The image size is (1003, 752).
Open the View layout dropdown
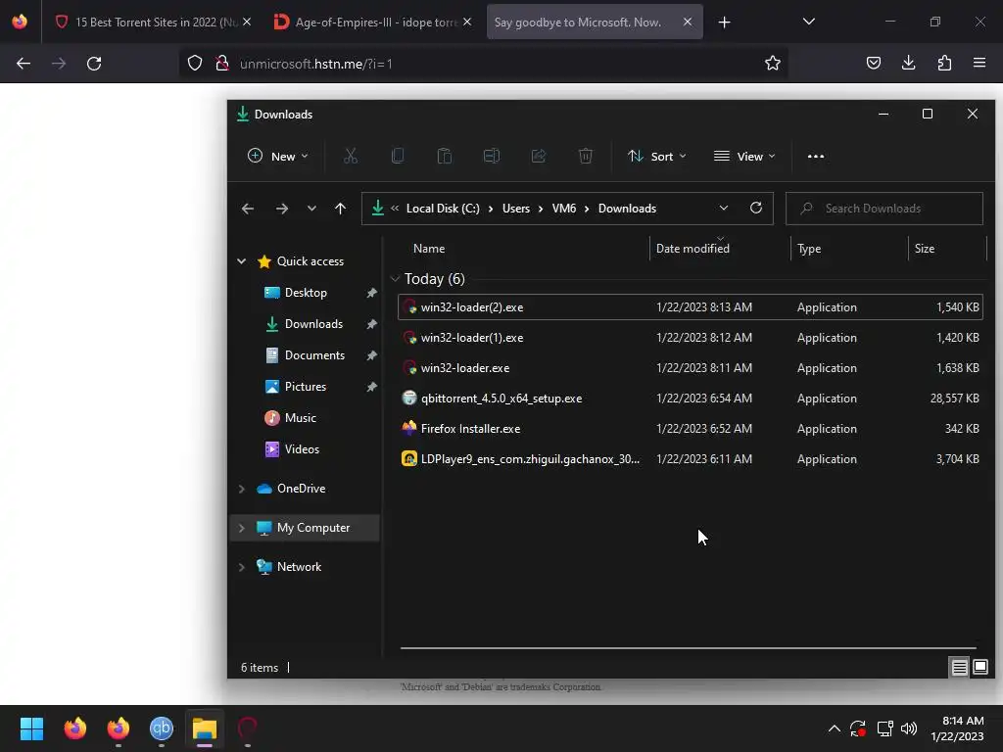coord(744,156)
